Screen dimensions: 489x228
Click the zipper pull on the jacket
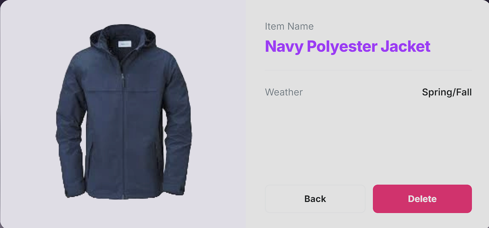[x=123, y=80]
